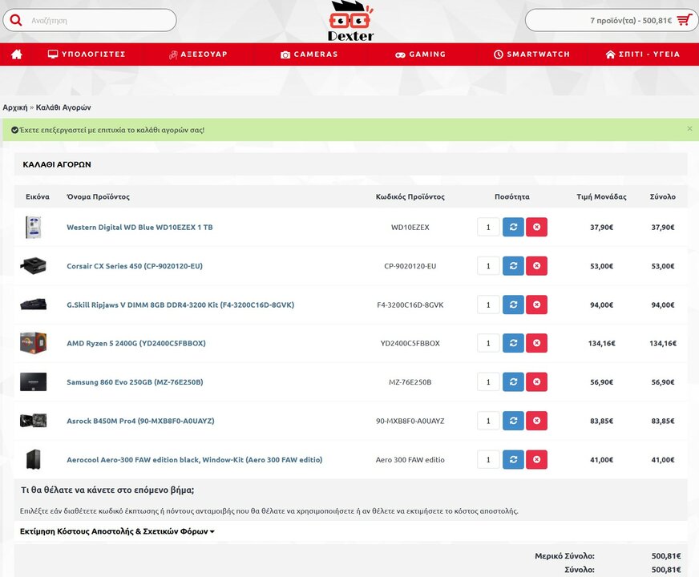Viewport: 699px width, 577px height.
Task: Remove Aerocool Aero-300 case from cart
Action: pos(537,459)
